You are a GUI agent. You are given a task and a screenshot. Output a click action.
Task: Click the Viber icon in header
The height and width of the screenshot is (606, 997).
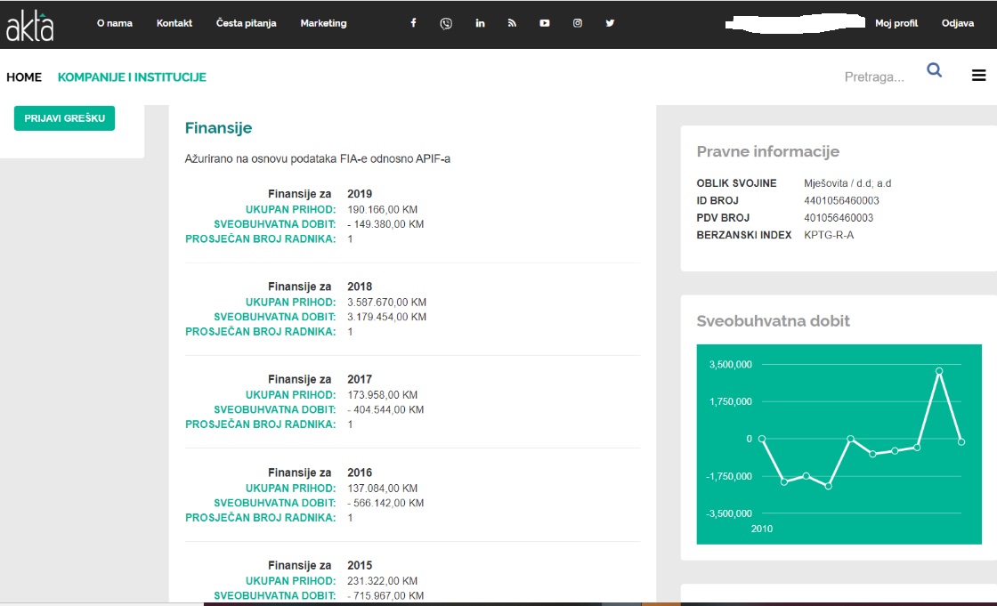pyautogui.click(x=446, y=23)
